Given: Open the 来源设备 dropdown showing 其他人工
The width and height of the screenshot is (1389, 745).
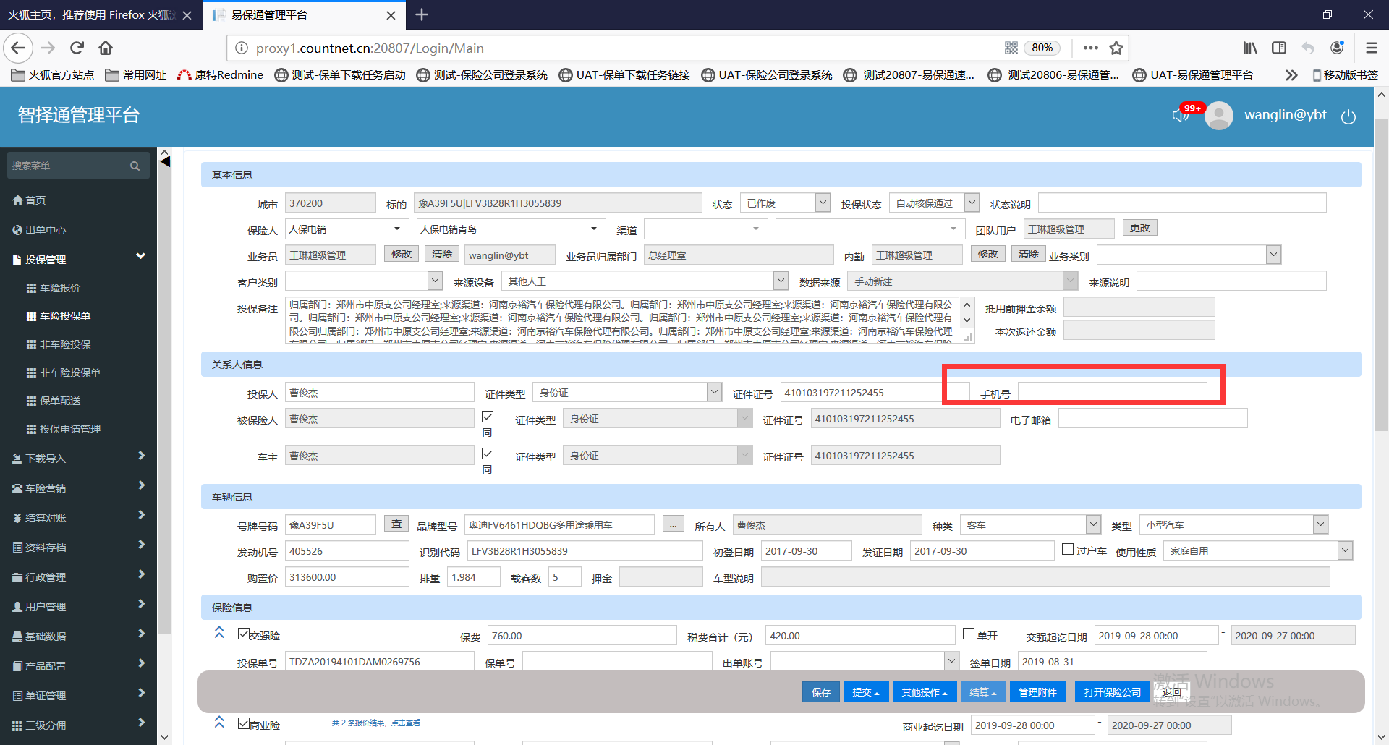Looking at the screenshot, I should pyautogui.click(x=780, y=281).
